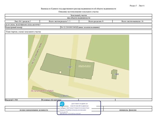Click the 'ЭЛЕКТРОННОЙ ПОДПИСЬЮ' stamp line

[79, 106]
